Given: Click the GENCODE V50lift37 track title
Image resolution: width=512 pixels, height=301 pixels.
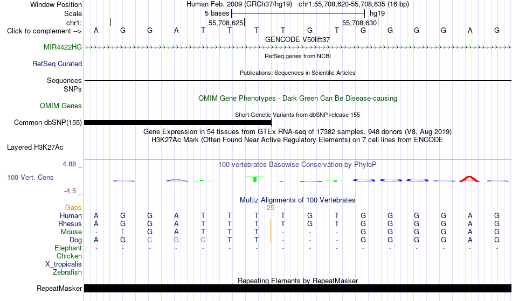Looking at the screenshot, I should [297, 39].
